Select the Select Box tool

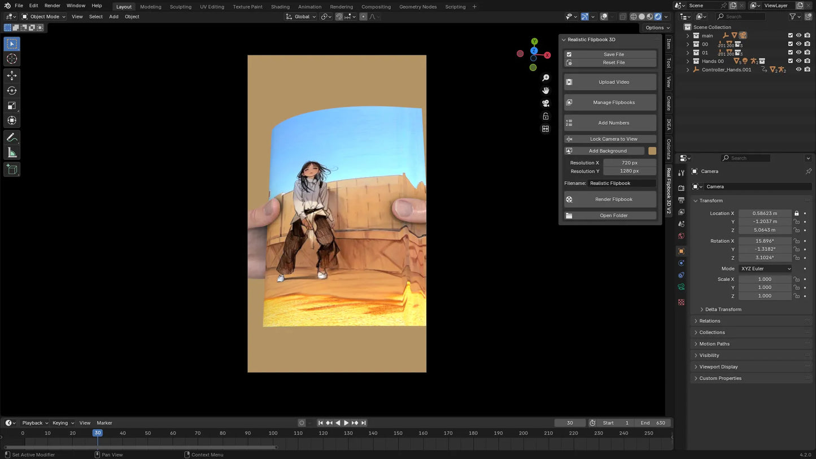12,43
